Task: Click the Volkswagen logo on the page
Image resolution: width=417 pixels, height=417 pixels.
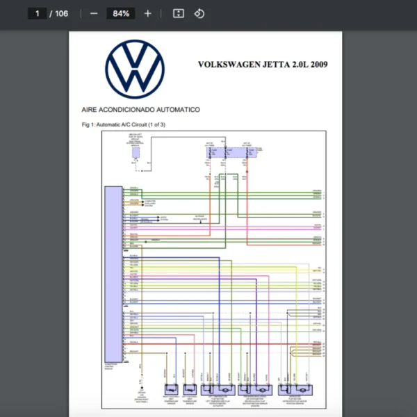Action: point(135,69)
